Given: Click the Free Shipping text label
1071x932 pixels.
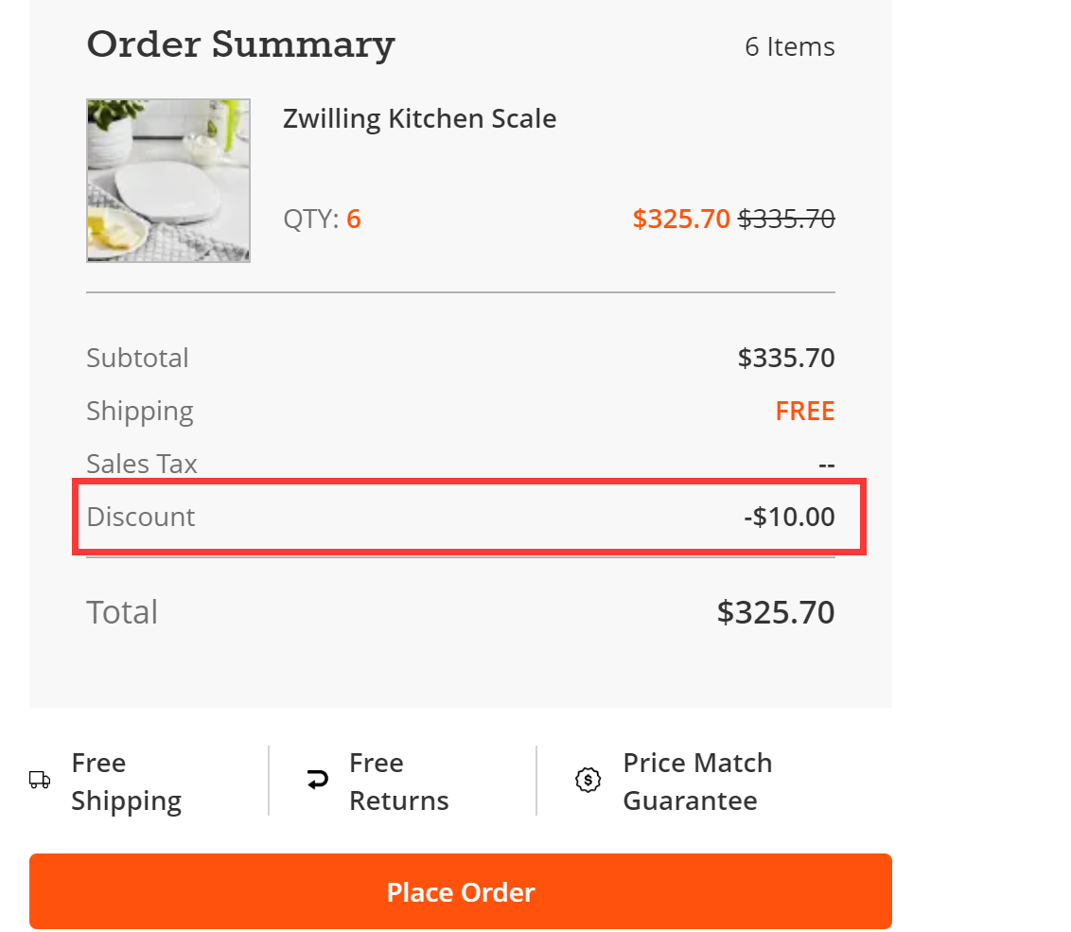Looking at the screenshot, I should [x=126, y=781].
